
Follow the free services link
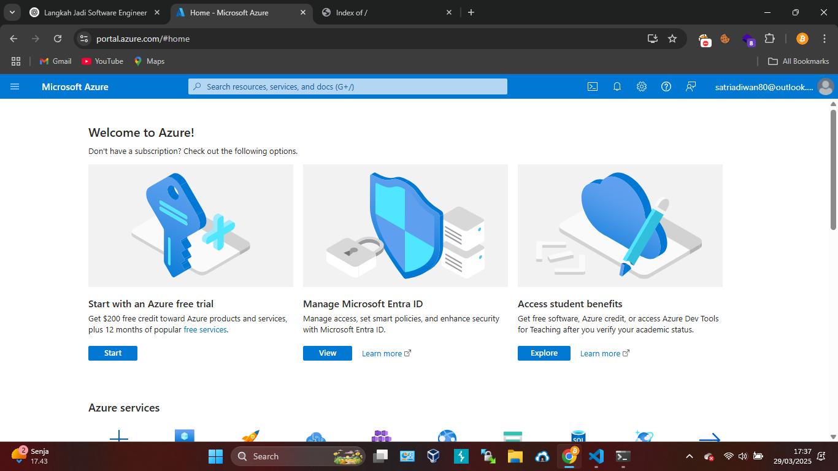point(205,330)
